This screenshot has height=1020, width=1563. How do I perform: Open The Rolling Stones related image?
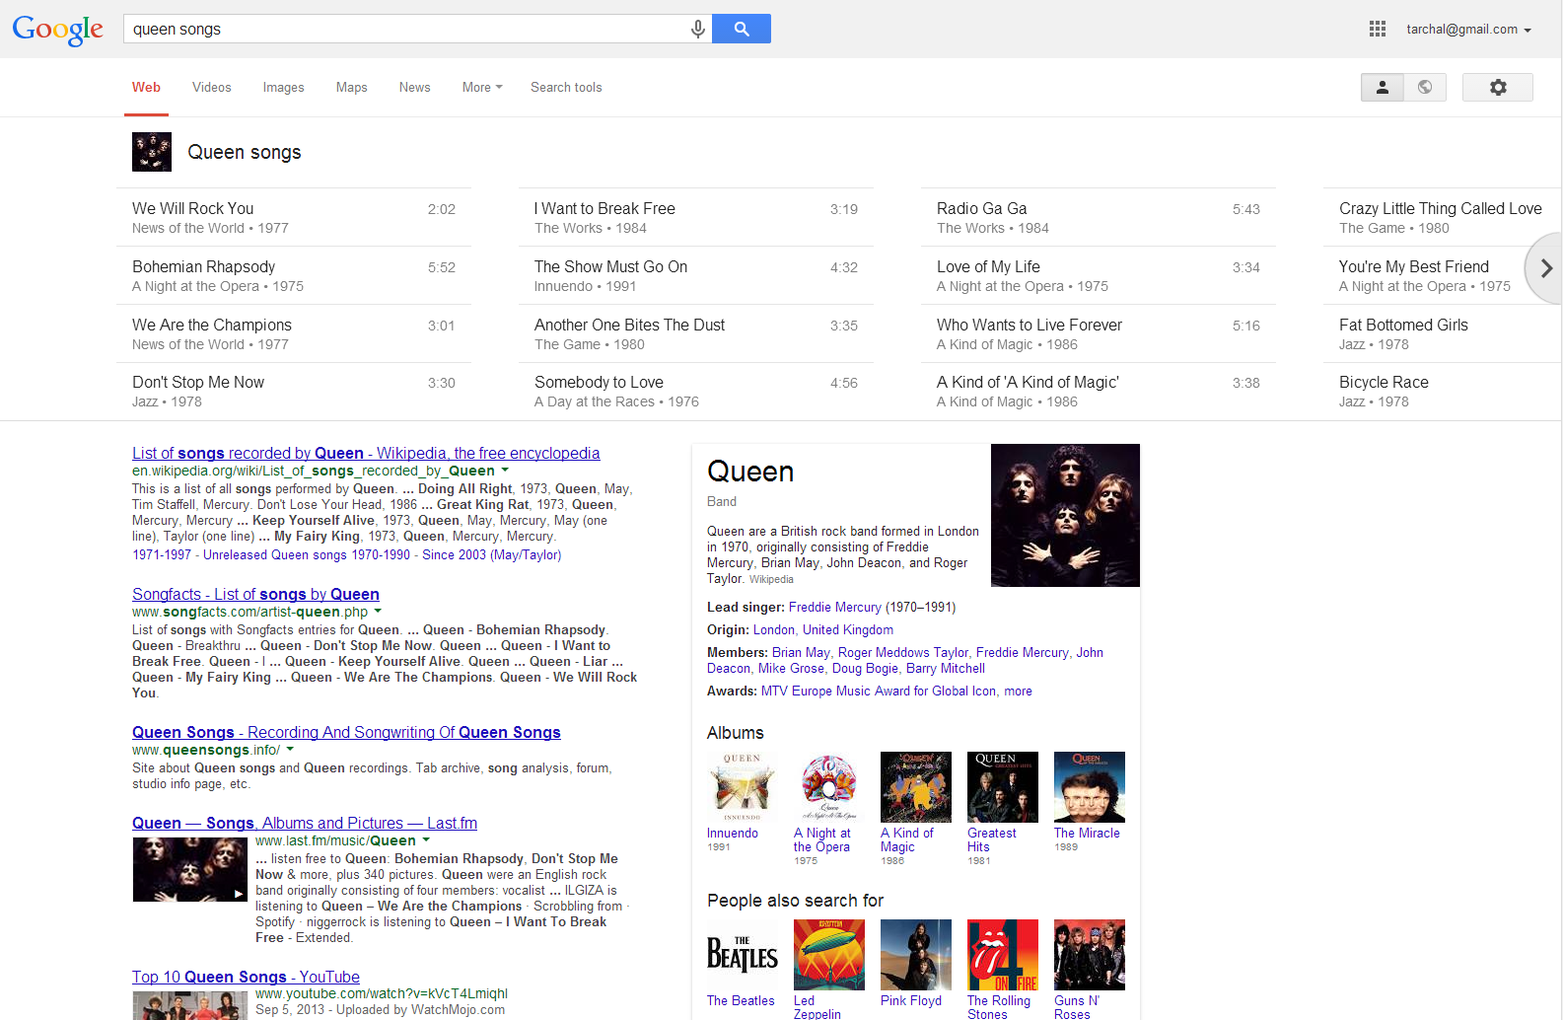(x=1003, y=955)
